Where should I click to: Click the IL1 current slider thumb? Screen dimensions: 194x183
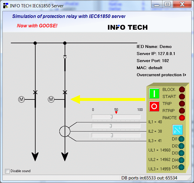(111, 117)
